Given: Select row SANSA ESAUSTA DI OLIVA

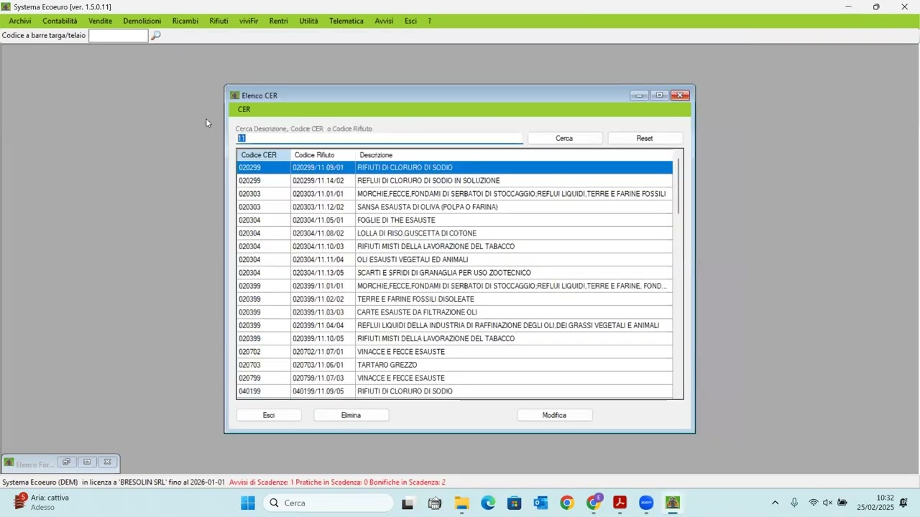Looking at the screenshot, I should click(455, 207).
